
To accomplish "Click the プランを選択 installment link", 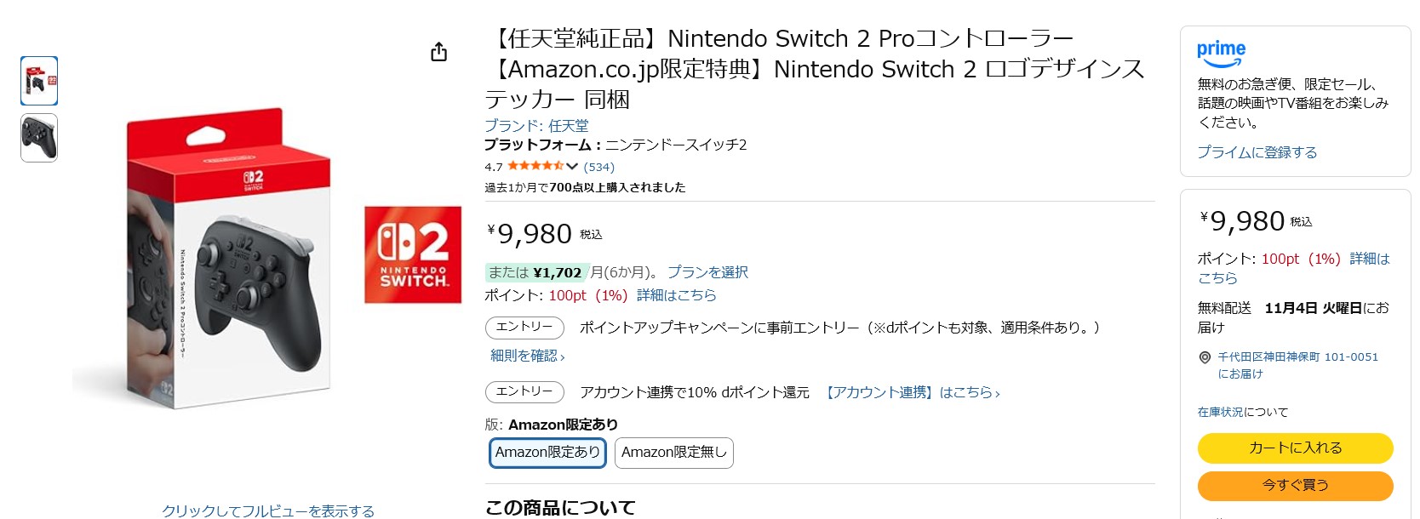I will (x=707, y=272).
